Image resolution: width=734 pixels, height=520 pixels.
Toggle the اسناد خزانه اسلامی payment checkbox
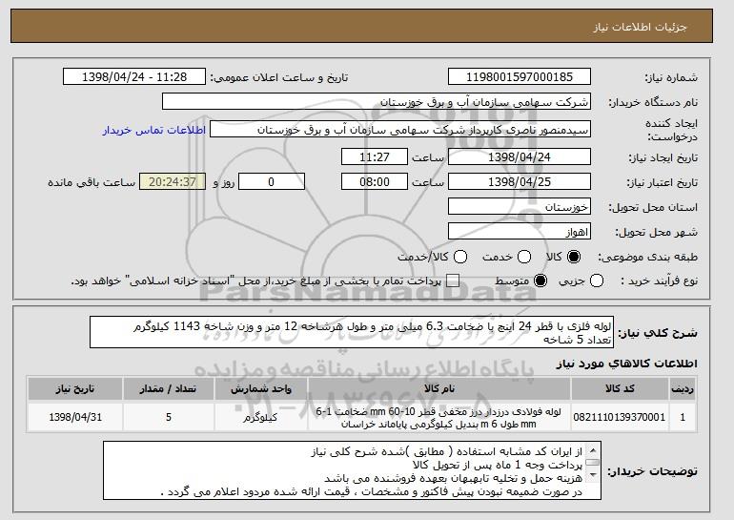(x=453, y=281)
